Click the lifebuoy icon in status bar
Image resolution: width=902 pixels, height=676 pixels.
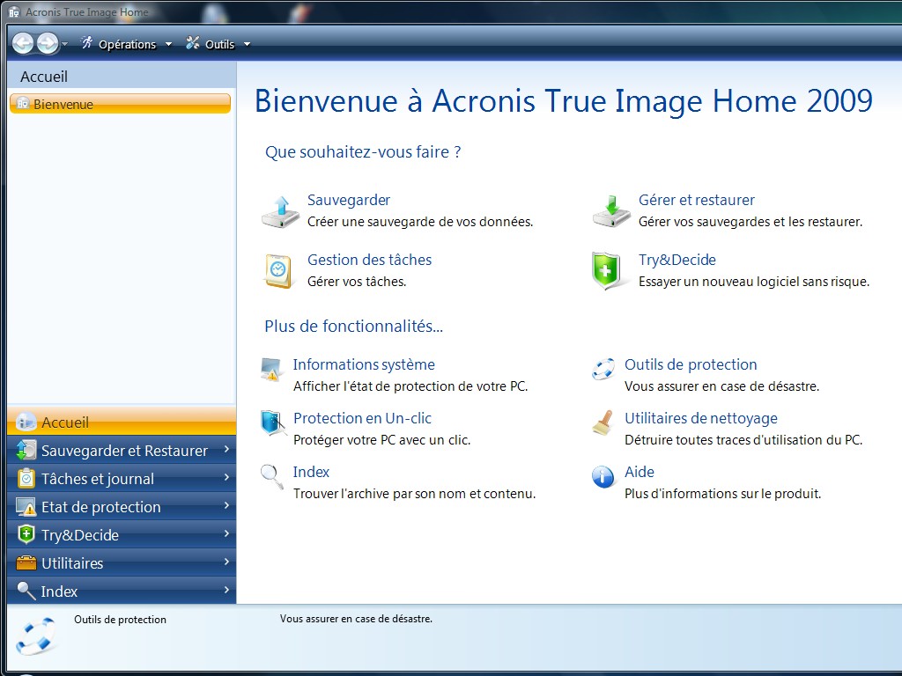(35, 636)
